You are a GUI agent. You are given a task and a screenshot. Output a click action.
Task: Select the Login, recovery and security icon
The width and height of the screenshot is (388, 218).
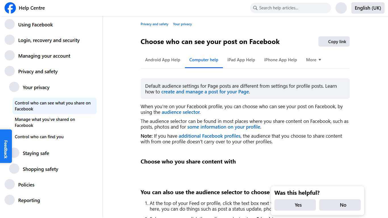[10, 40]
